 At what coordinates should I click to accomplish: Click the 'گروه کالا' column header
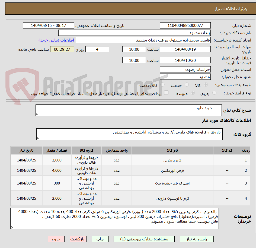[87, 151]
